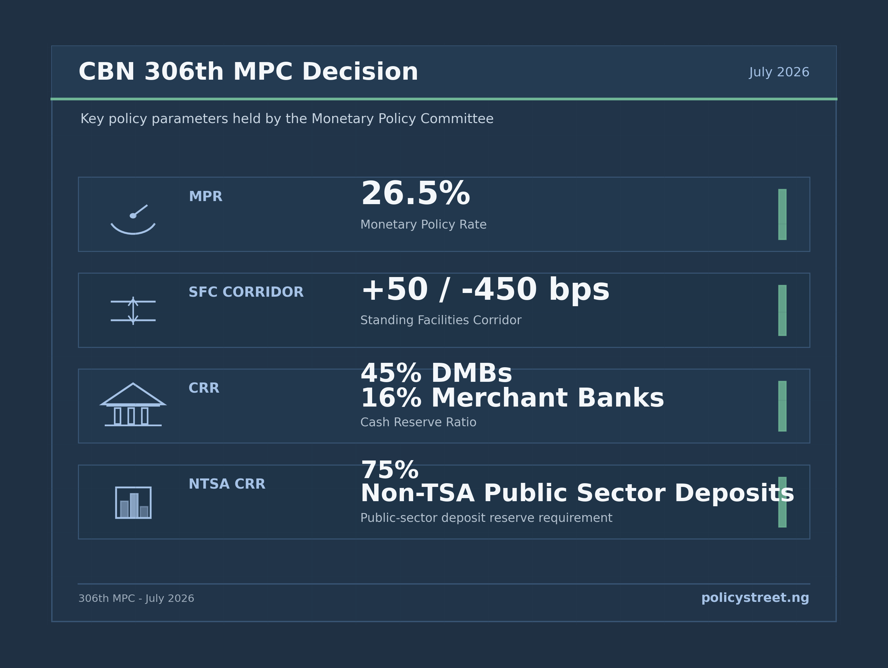888x668 pixels.
Task: Click the 306th MPC - July 2026 footer text
Action: click(x=136, y=598)
